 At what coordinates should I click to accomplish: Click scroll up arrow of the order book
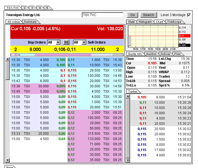coord(8,59)
